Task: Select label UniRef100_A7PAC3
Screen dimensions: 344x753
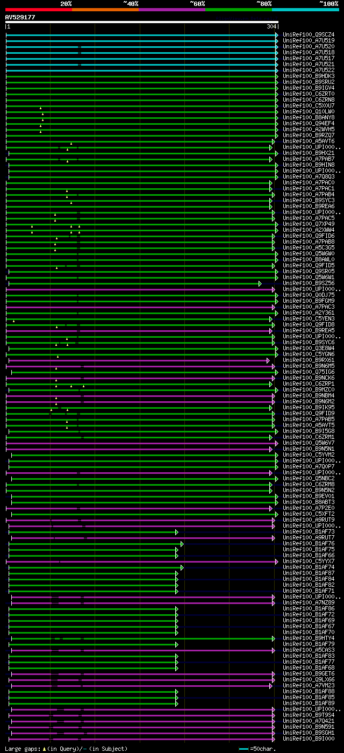Action: (309, 307)
